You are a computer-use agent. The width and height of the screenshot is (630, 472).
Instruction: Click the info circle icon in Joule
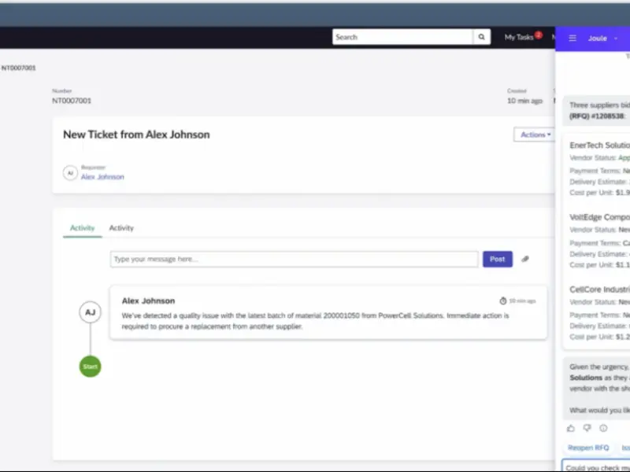click(603, 428)
